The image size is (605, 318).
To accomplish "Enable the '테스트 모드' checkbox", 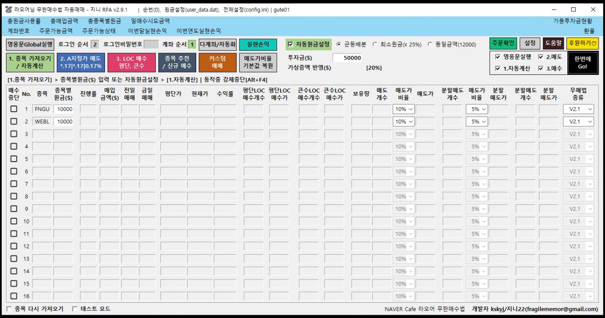I will 75,309.
